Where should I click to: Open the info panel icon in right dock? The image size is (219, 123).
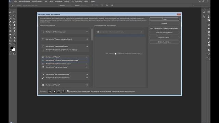[x=204, y=12]
